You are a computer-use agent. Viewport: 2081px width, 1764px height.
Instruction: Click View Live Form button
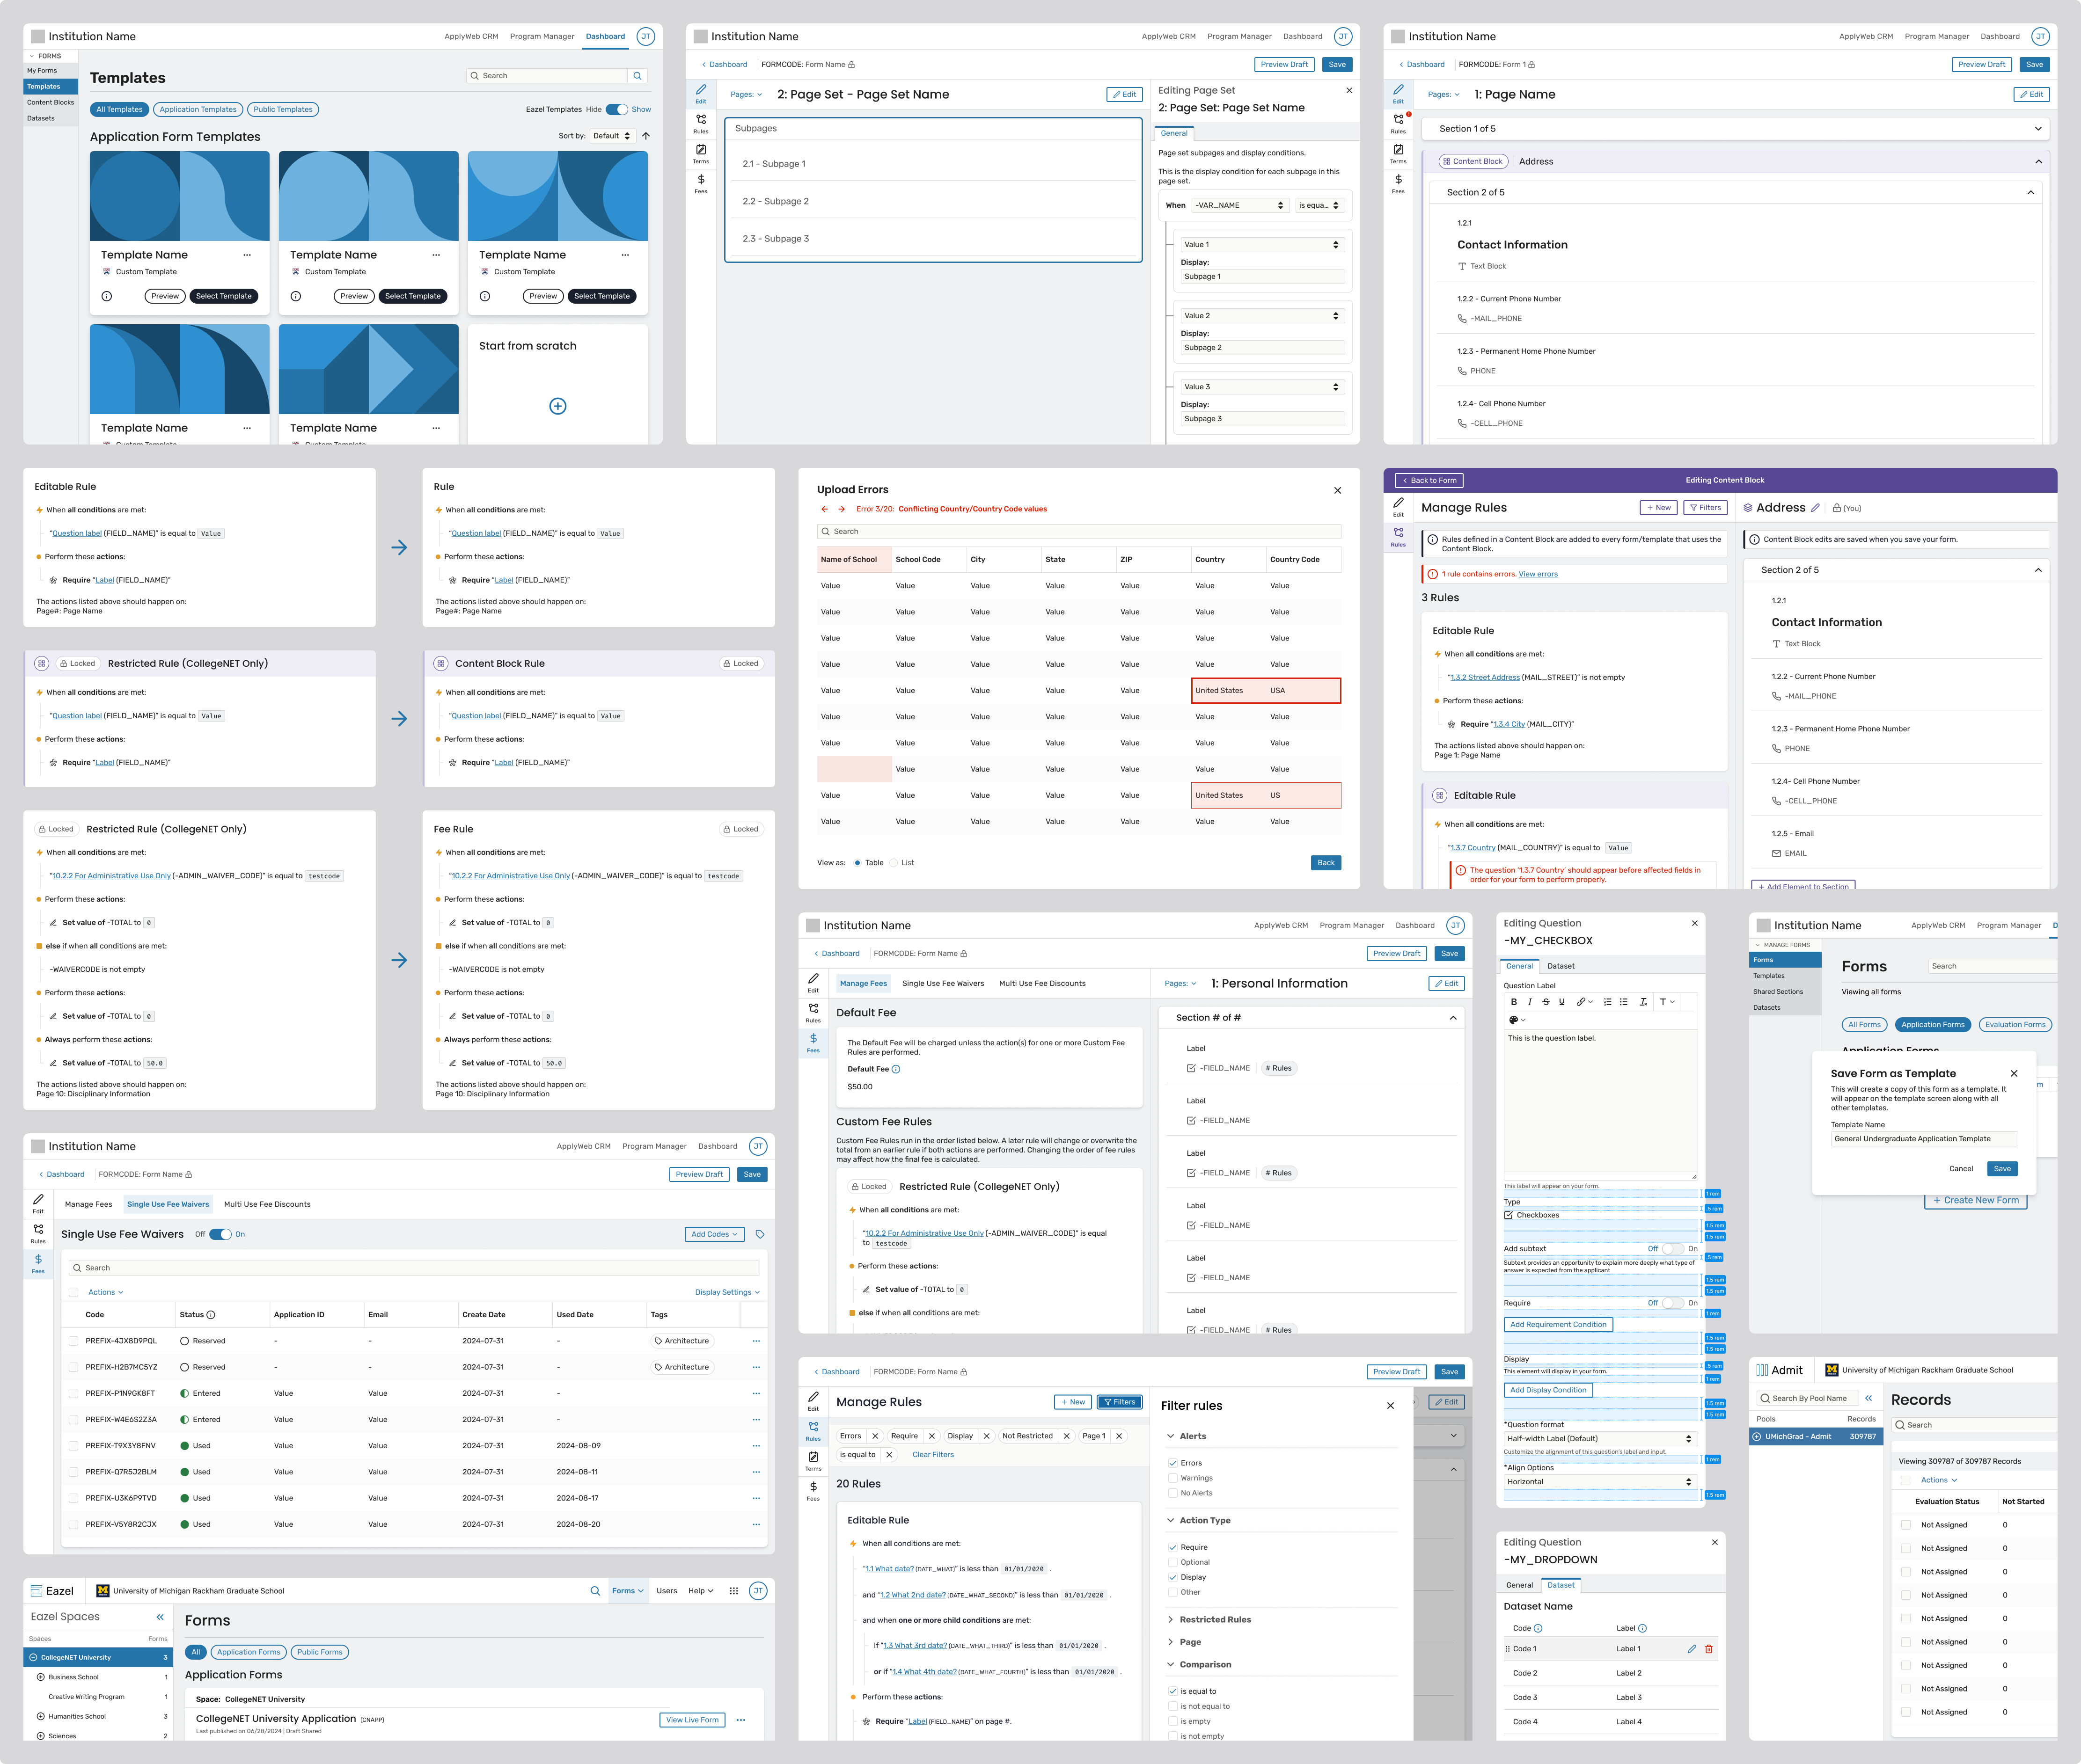692,1720
